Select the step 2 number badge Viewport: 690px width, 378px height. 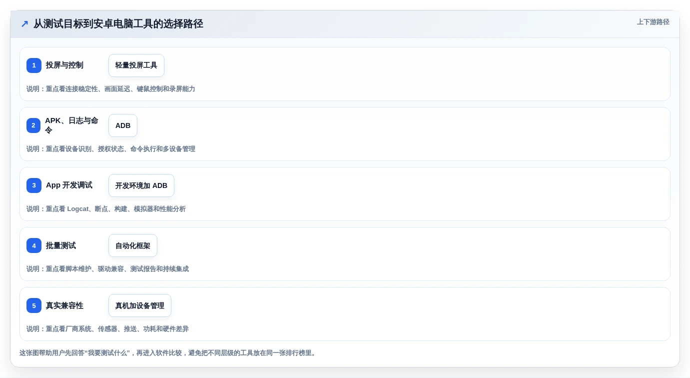(33, 125)
